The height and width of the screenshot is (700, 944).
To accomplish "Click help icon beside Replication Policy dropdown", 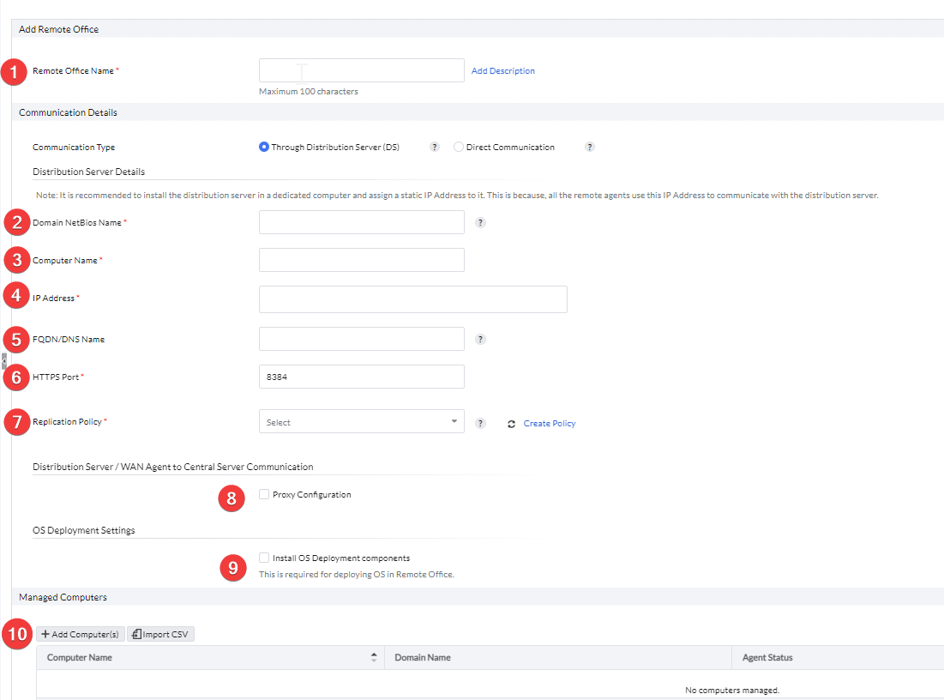I will [480, 423].
